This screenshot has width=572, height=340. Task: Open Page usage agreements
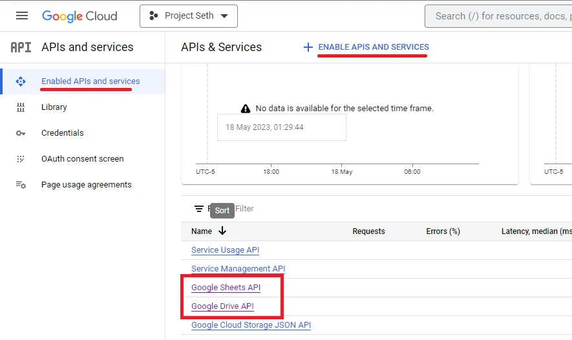click(86, 185)
